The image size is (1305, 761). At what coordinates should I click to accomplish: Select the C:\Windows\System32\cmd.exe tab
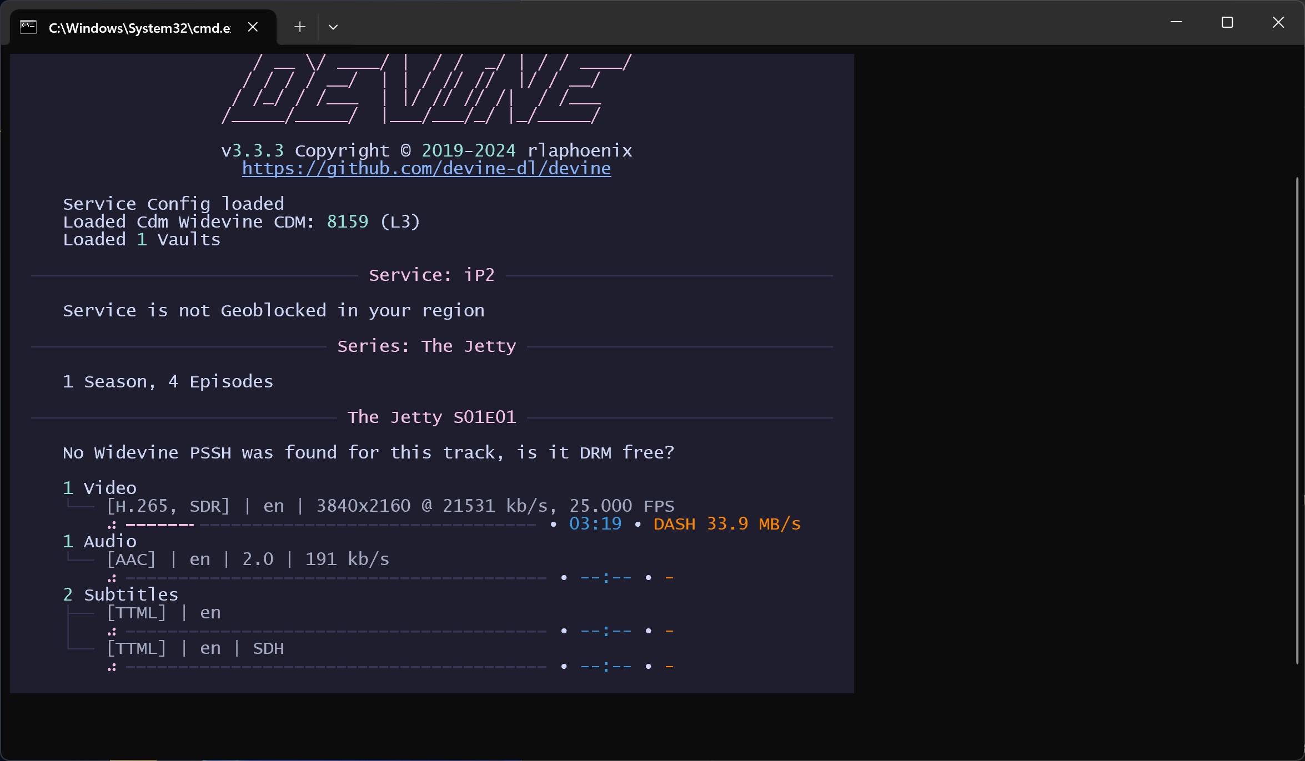[x=139, y=28]
